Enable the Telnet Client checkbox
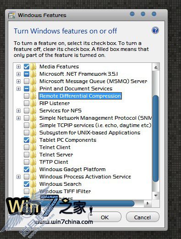The height and width of the screenshot is (239, 181). [x=27, y=147]
